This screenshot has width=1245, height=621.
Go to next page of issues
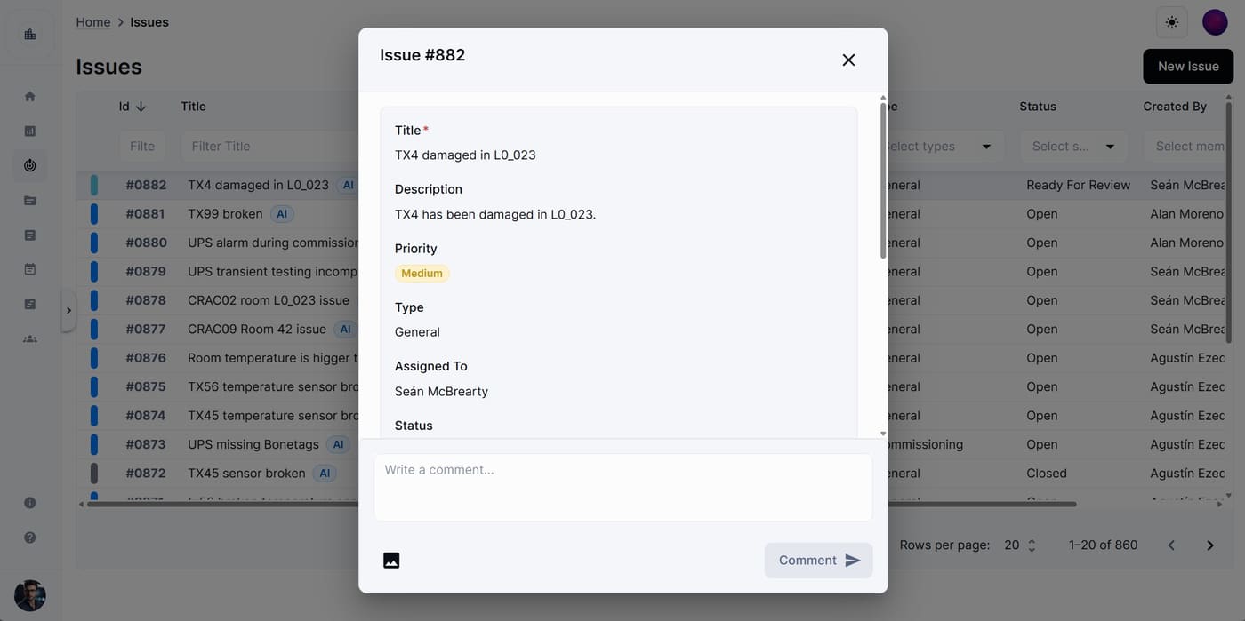1209,545
